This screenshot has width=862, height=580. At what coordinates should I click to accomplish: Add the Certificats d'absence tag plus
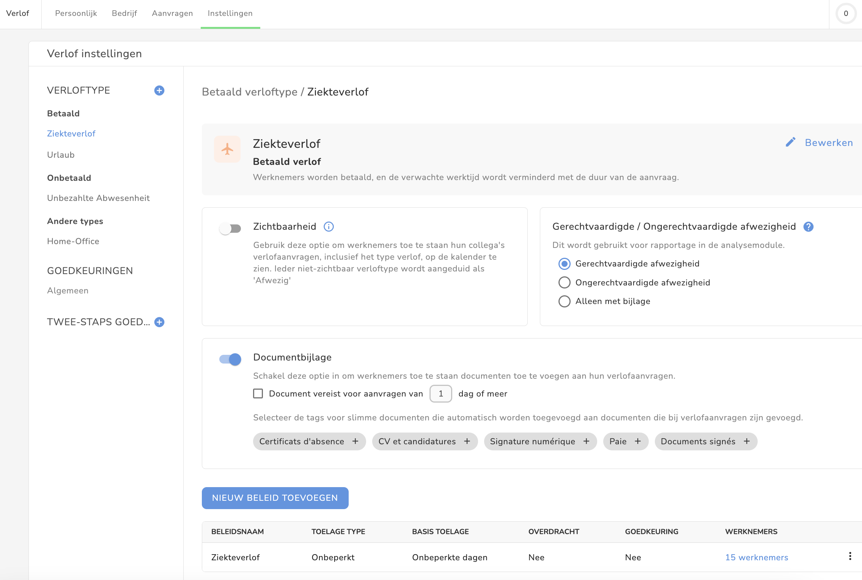point(355,442)
